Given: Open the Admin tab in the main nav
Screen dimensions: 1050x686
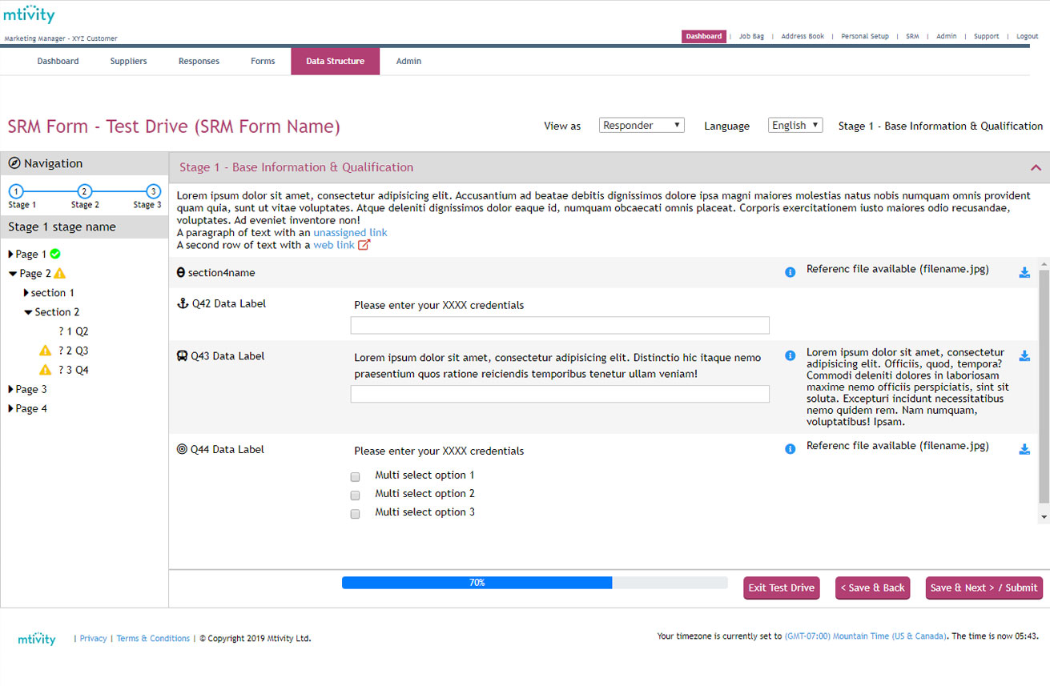Looking at the screenshot, I should [408, 61].
